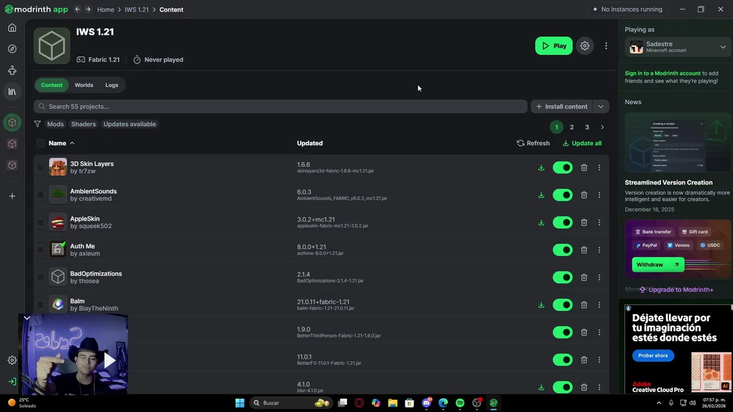Image resolution: width=733 pixels, height=412 pixels.
Task: Disable the BadOptimizations toggle
Action: 562,278
